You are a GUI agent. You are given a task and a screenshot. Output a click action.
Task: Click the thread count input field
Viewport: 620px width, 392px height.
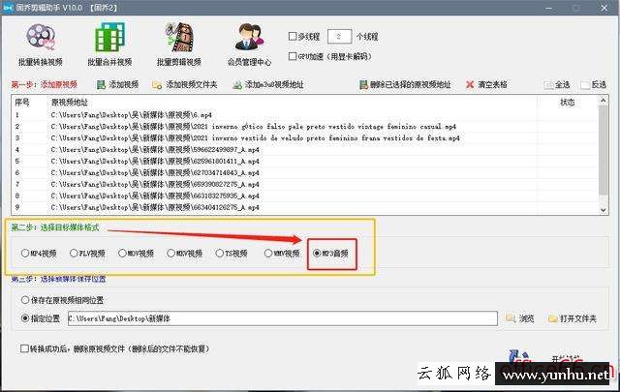(339, 37)
